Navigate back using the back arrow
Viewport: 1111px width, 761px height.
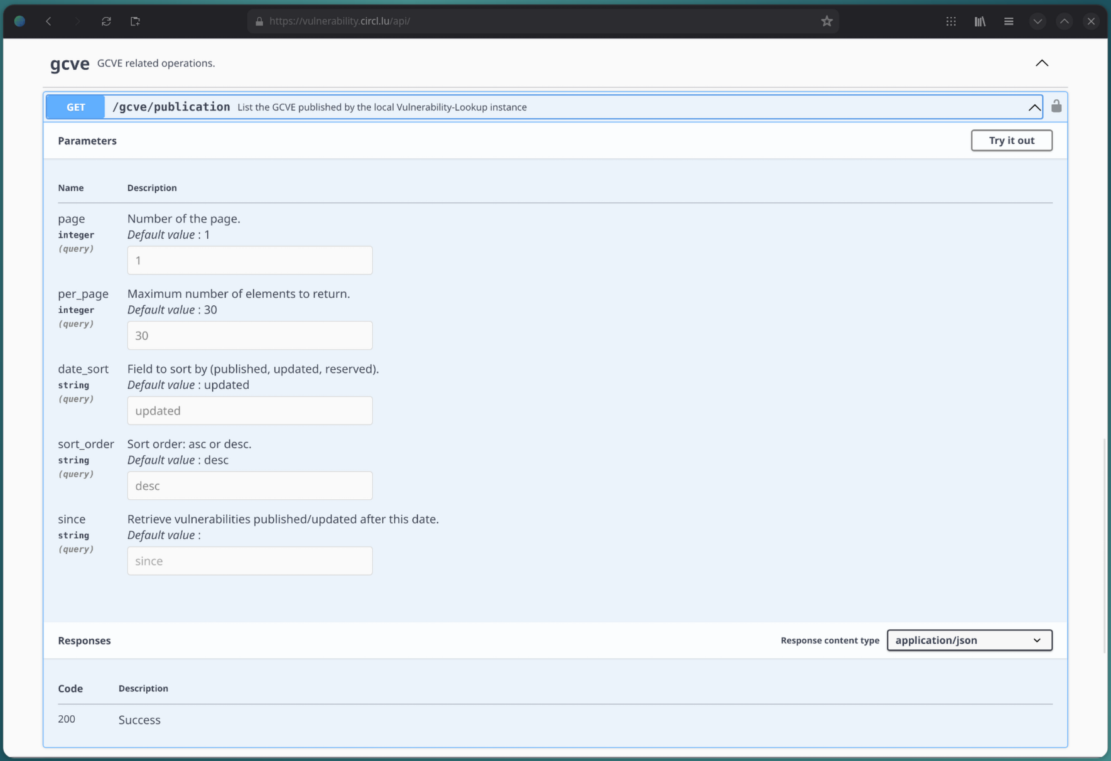[48, 21]
